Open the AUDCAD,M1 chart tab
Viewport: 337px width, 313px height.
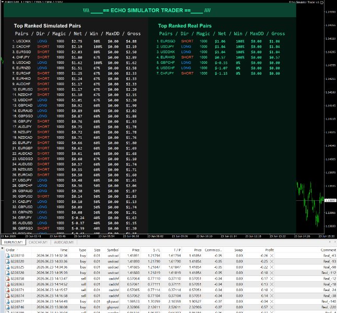coord(64,242)
